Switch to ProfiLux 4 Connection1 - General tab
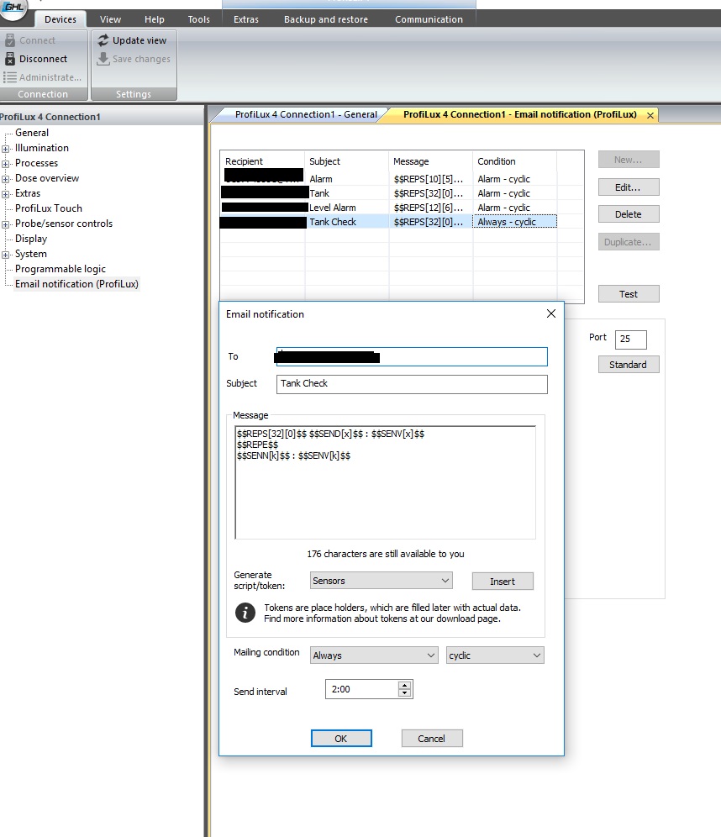 [305, 114]
